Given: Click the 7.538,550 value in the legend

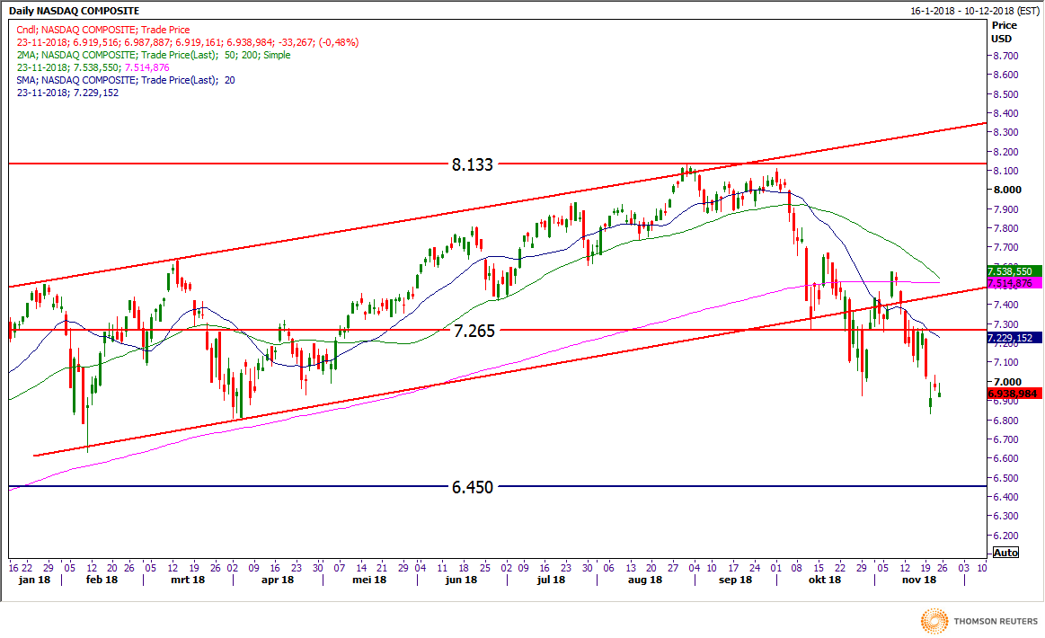Looking at the screenshot, I should pos(99,67).
